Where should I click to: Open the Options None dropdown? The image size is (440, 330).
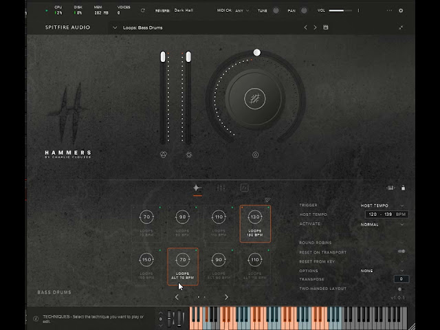[382, 271]
